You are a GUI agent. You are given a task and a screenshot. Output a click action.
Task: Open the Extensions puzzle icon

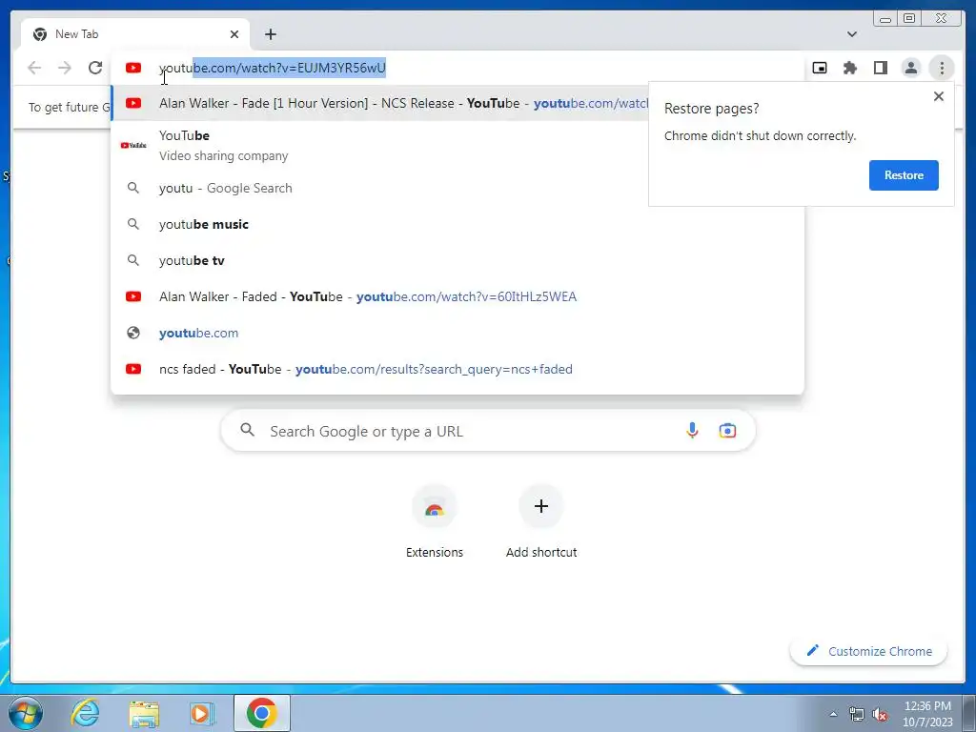coord(850,68)
